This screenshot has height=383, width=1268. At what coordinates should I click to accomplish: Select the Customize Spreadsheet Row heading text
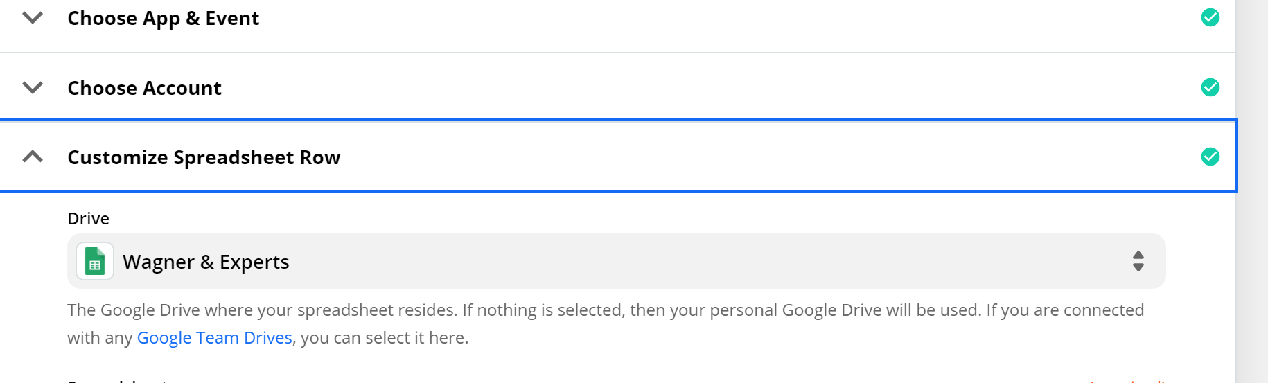tap(204, 157)
